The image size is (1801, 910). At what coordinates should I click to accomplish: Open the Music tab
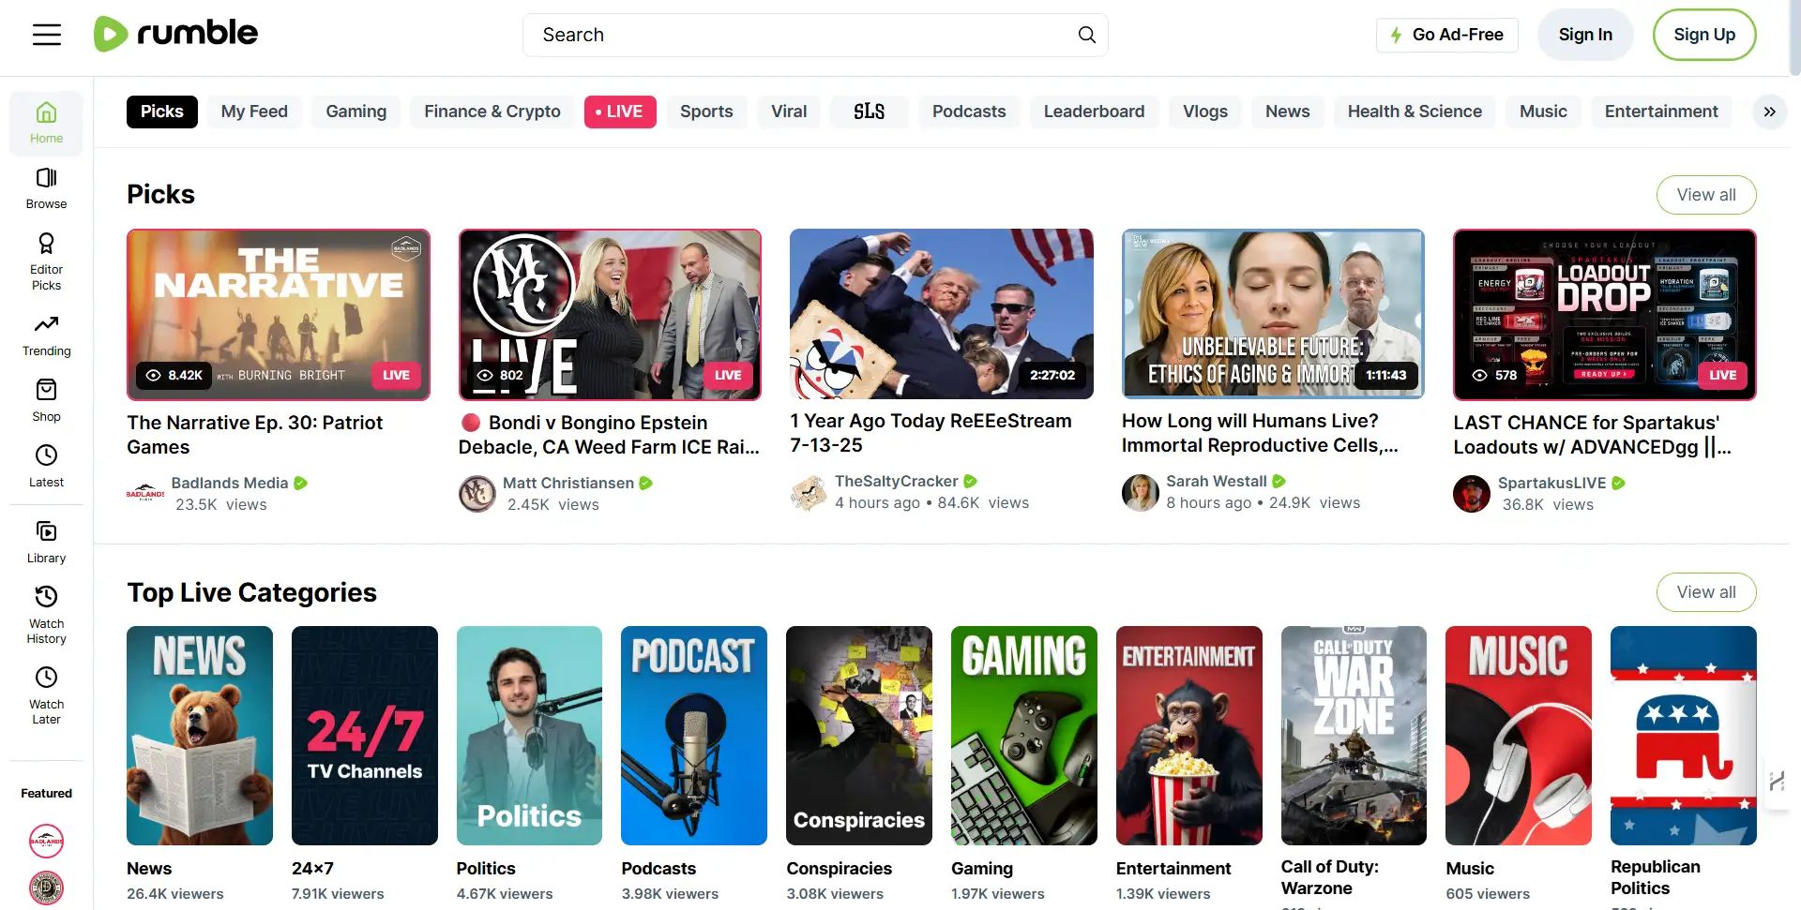[x=1543, y=112]
